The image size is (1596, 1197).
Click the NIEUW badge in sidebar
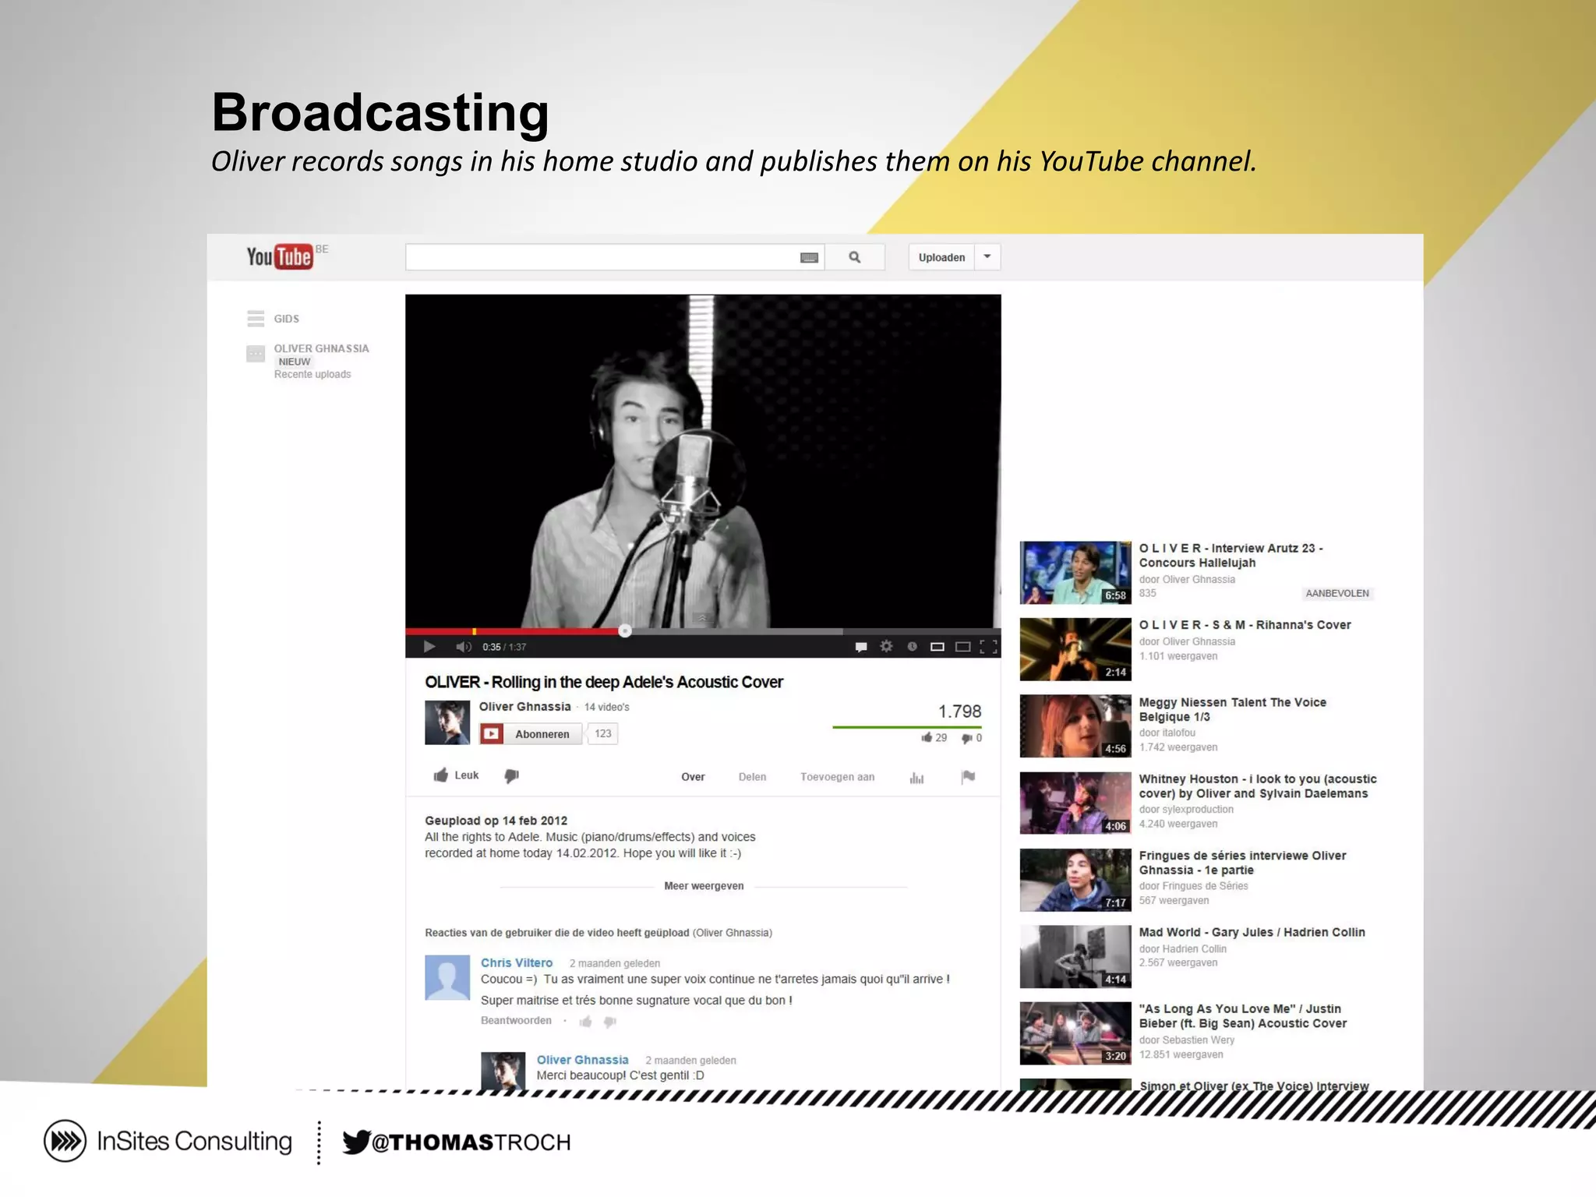point(295,362)
